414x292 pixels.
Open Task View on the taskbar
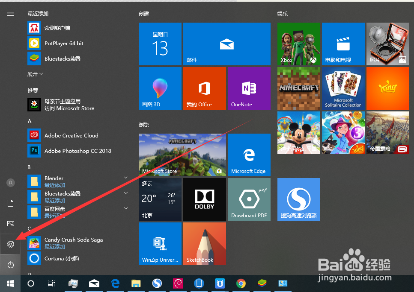point(51,283)
